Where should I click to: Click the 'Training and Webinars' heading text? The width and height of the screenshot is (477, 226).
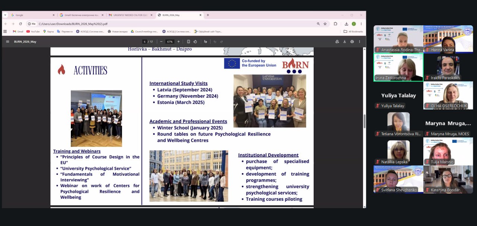(x=77, y=151)
